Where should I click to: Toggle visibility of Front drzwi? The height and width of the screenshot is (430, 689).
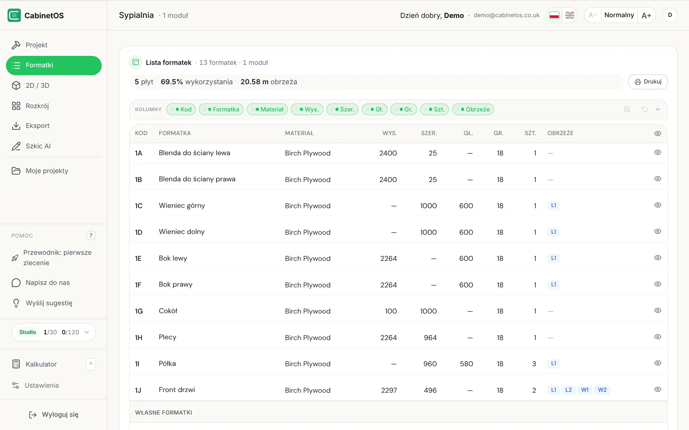coord(657,389)
